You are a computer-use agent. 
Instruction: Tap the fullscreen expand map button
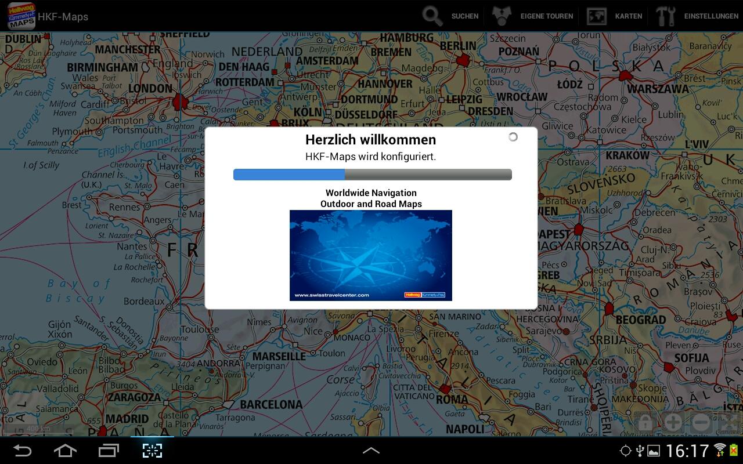(x=730, y=422)
